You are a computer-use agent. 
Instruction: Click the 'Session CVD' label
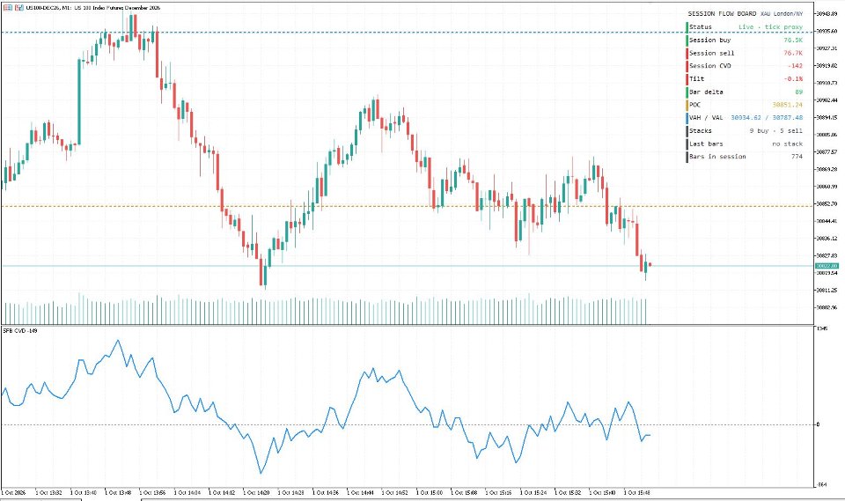[709, 66]
